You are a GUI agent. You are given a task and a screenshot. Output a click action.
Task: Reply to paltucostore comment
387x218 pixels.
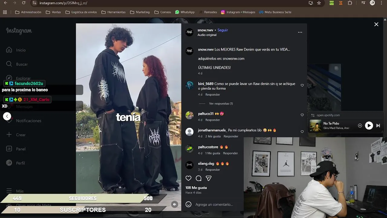click(x=230, y=153)
